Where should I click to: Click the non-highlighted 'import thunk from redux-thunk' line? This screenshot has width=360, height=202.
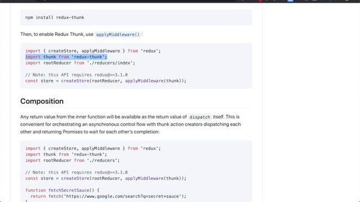[66, 155]
